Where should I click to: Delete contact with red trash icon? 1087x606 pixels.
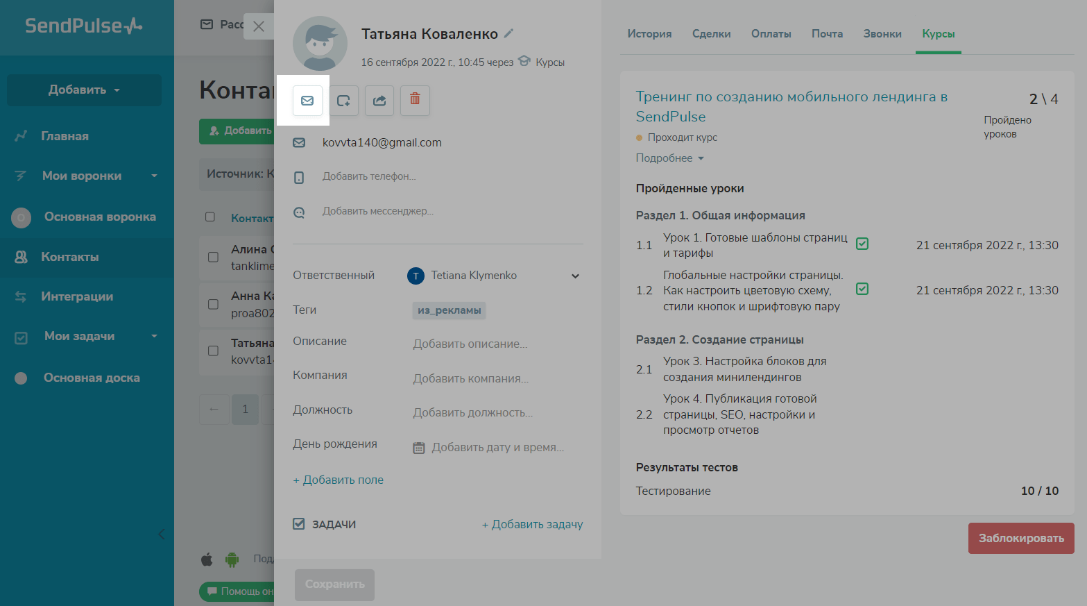[415, 99]
